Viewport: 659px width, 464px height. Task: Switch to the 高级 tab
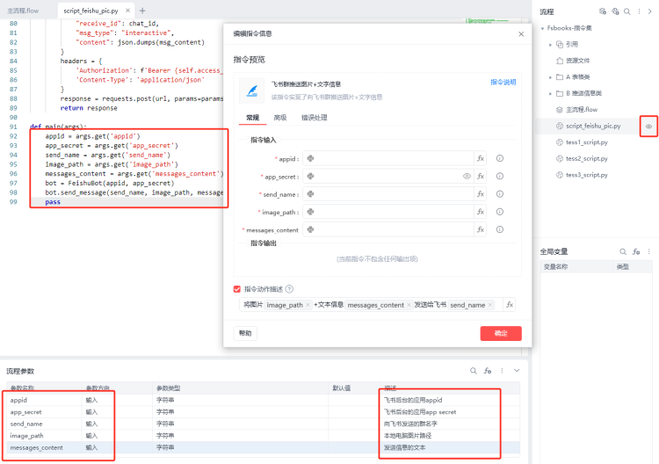[x=280, y=118]
